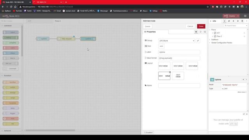Click the Delete button in the edit panel
The width and height of the screenshot is (249, 140).
tap(147, 26)
